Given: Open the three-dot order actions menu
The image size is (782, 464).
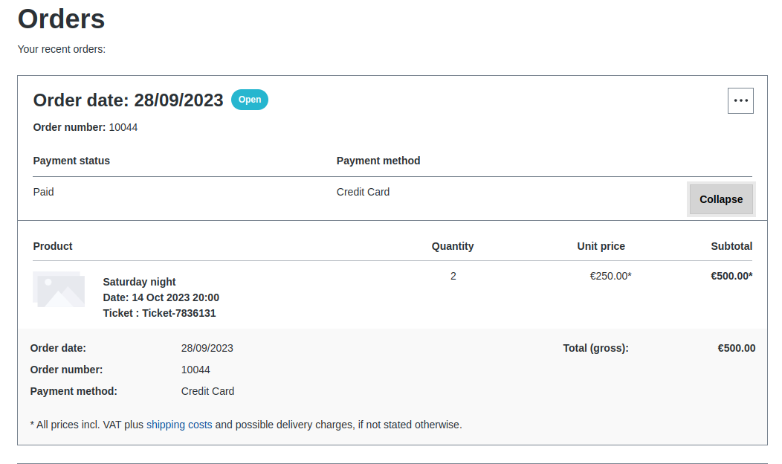Looking at the screenshot, I should [x=740, y=101].
